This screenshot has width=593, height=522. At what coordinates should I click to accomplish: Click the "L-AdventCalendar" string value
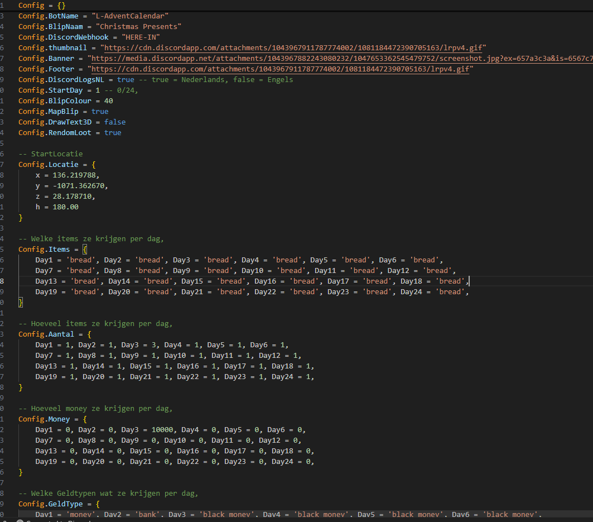[130, 16]
